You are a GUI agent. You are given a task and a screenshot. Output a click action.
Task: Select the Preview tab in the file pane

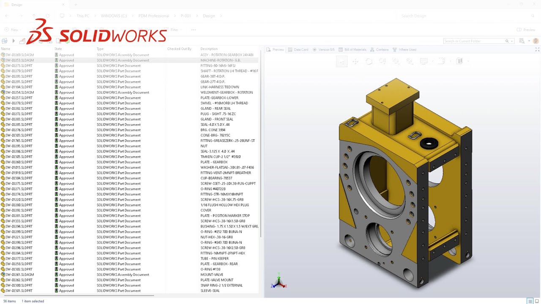click(x=275, y=50)
